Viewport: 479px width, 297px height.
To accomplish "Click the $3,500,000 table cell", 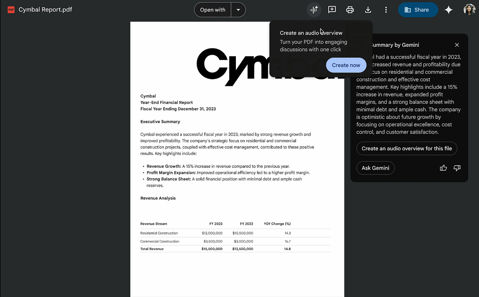I will tap(213, 241).
